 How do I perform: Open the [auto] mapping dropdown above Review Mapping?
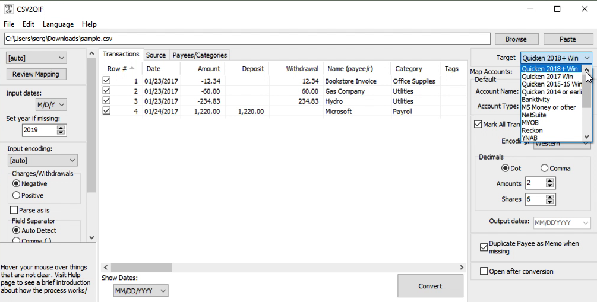36,58
